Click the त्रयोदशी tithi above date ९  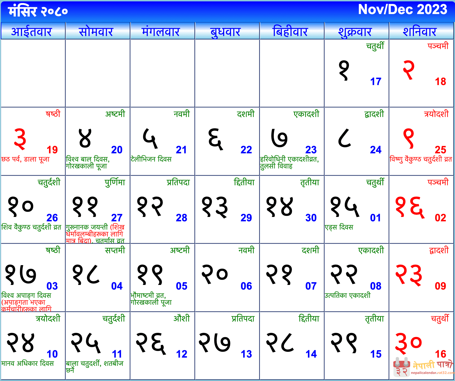(x=436, y=114)
